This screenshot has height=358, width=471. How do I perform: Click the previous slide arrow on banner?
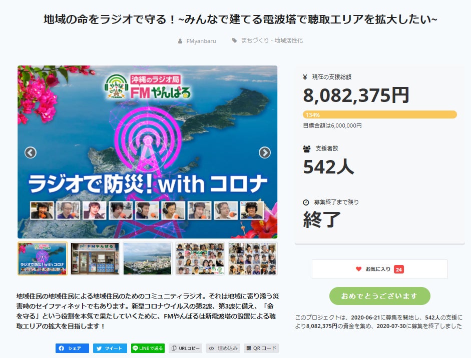[31, 152]
